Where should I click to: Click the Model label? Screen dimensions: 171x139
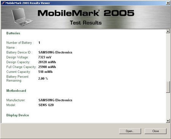pos(11,105)
